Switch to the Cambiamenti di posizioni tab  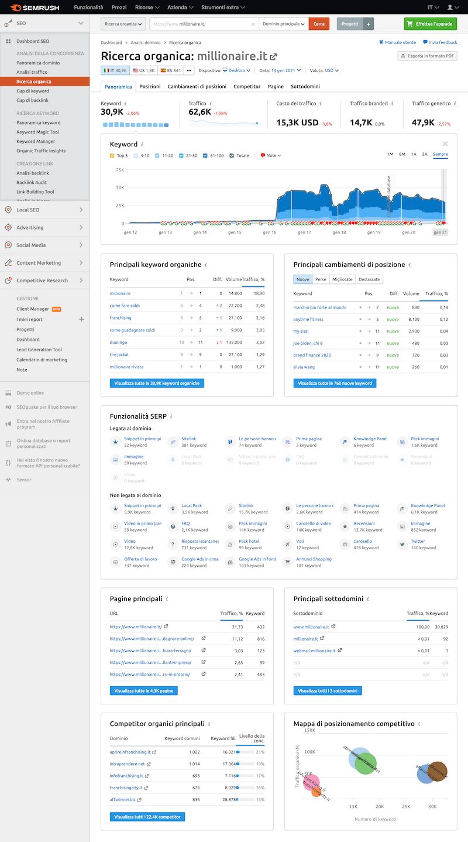coord(197,86)
